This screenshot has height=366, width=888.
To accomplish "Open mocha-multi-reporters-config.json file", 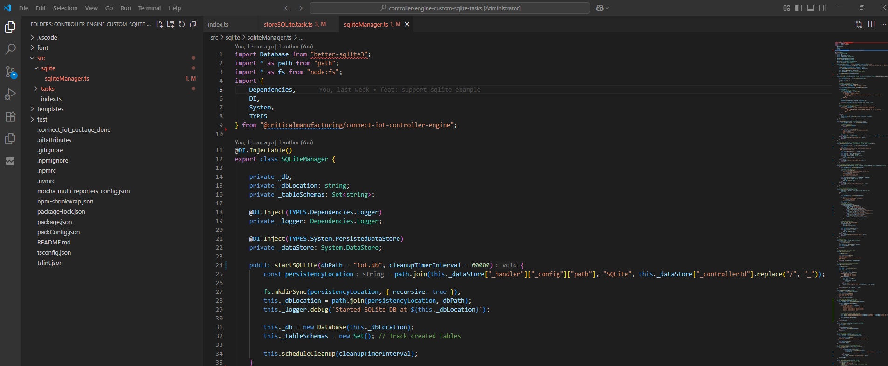I will point(83,191).
